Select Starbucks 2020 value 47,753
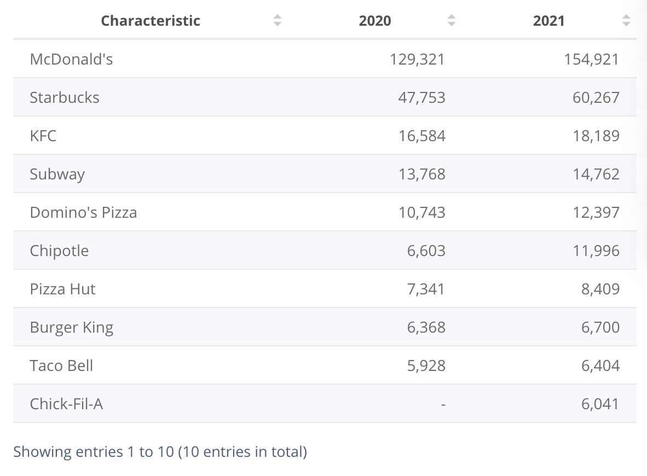Screen dimensions: 647x476 click(x=421, y=97)
